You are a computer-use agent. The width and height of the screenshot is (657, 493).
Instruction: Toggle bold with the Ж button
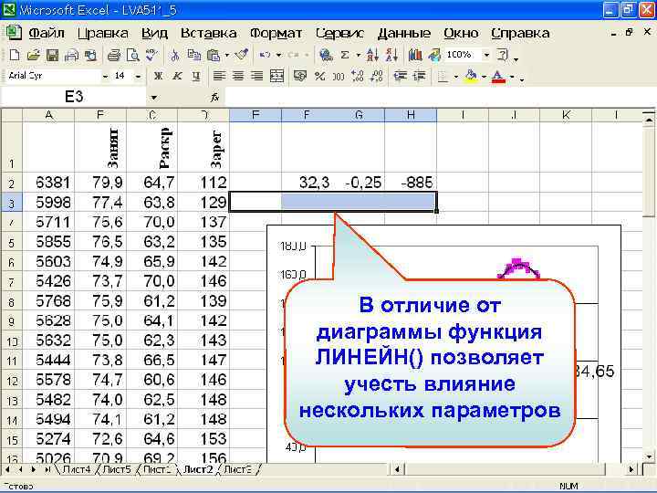click(x=158, y=76)
